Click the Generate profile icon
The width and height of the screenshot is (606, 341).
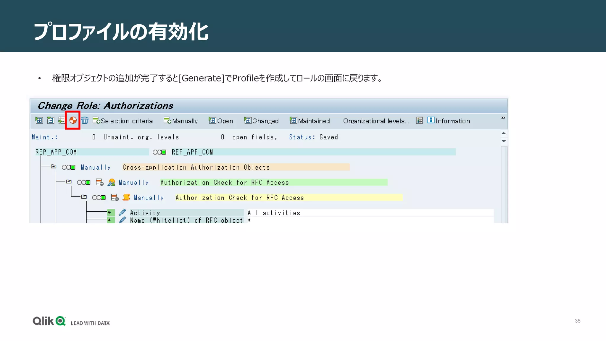click(73, 120)
